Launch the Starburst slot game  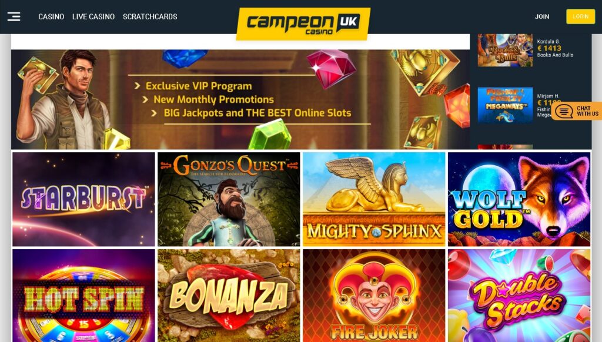point(83,199)
